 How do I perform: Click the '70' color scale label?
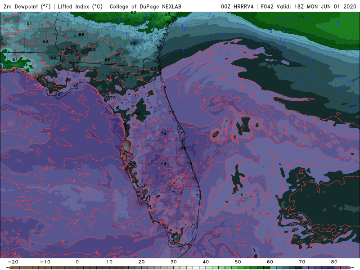coord(302,262)
